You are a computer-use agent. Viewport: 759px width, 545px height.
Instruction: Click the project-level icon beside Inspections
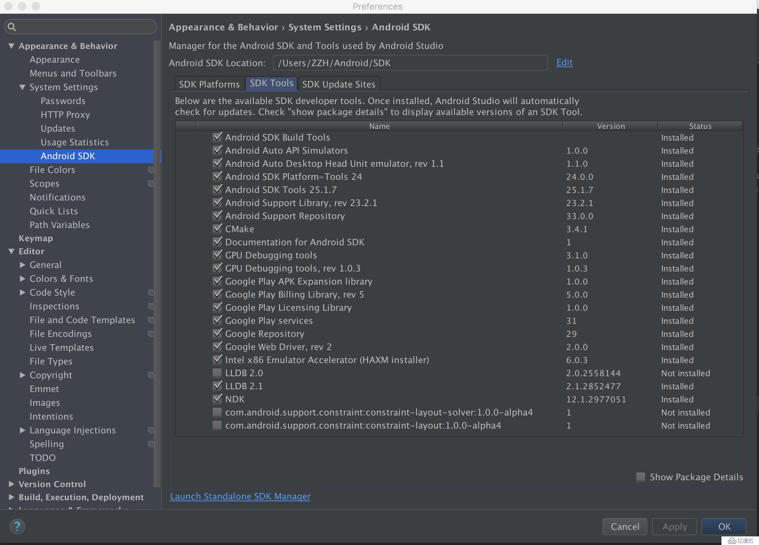tap(151, 306)
